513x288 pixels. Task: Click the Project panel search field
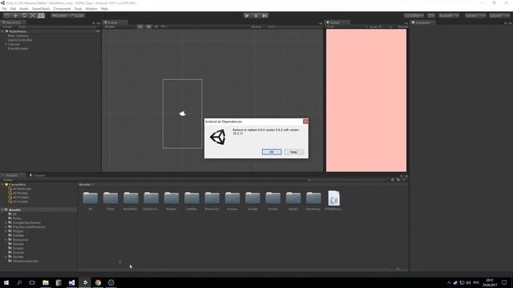point(347,179)
